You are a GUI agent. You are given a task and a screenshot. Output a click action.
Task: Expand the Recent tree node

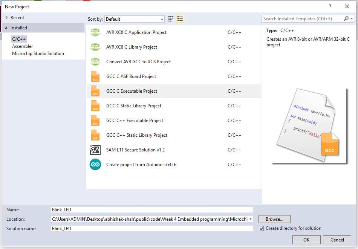(x=7, y=17)
